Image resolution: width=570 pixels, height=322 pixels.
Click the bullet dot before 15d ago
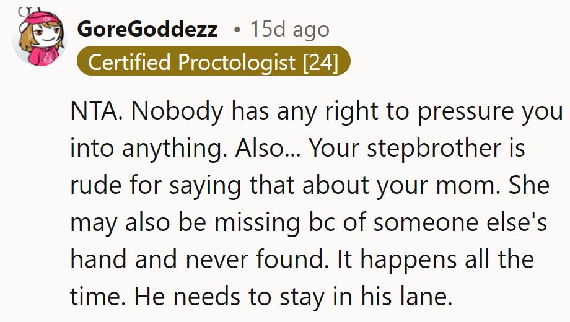tap(237, 30)
